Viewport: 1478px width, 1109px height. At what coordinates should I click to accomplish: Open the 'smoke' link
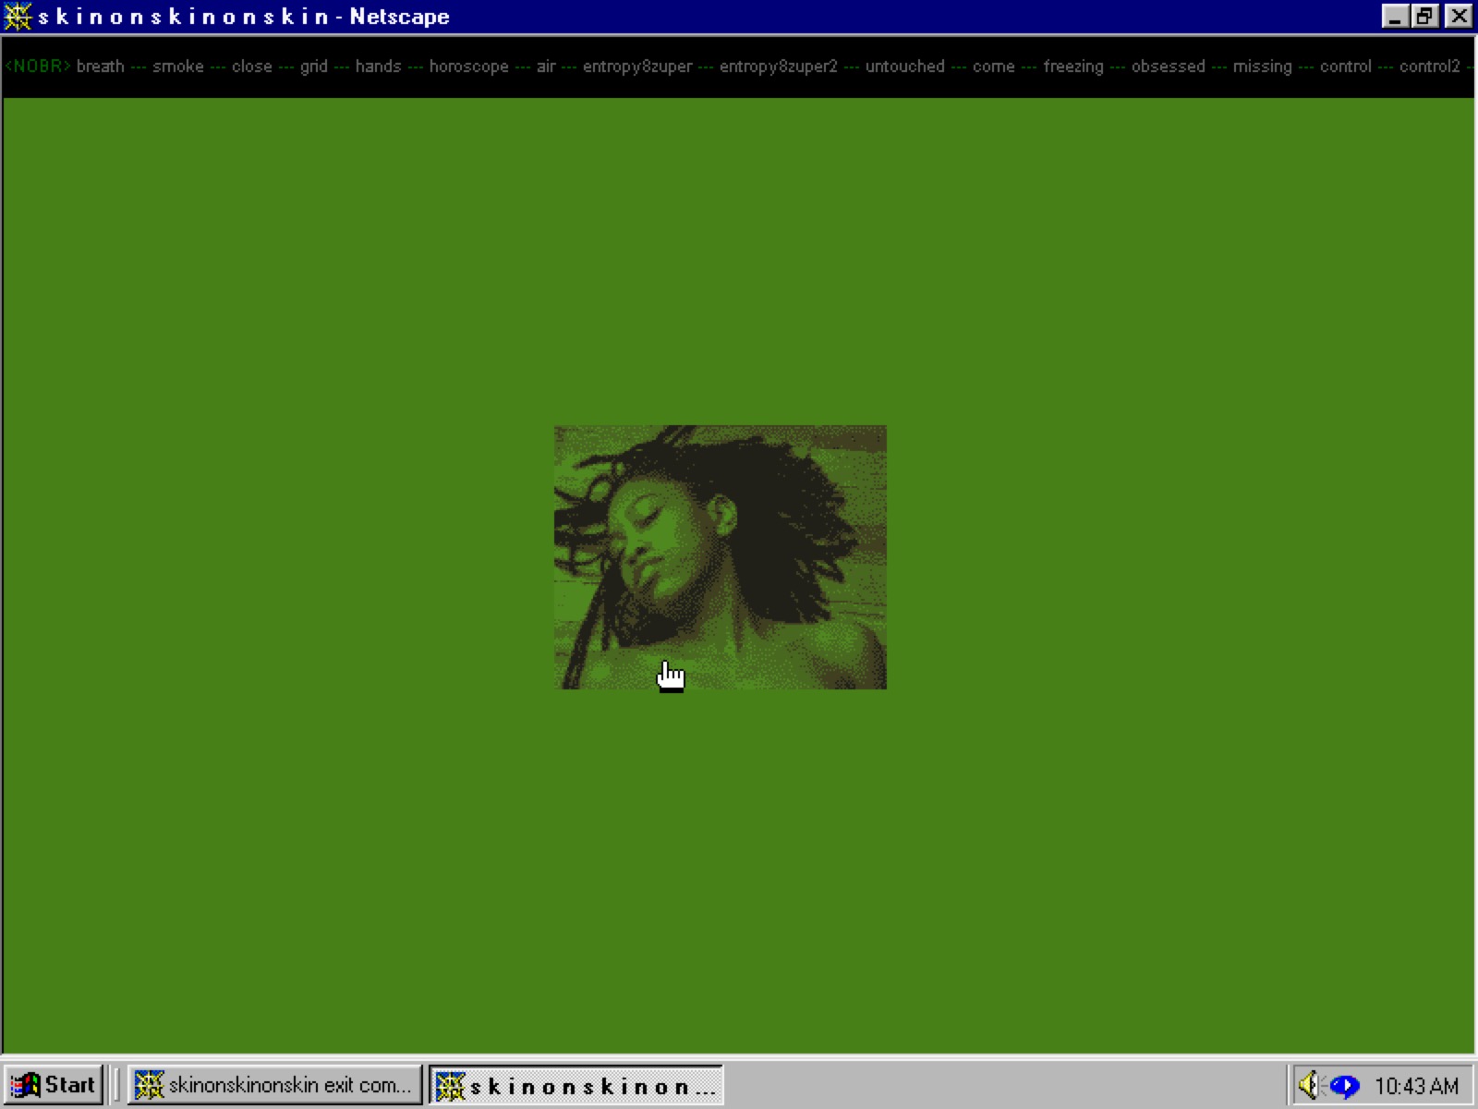tap(178, 67)
